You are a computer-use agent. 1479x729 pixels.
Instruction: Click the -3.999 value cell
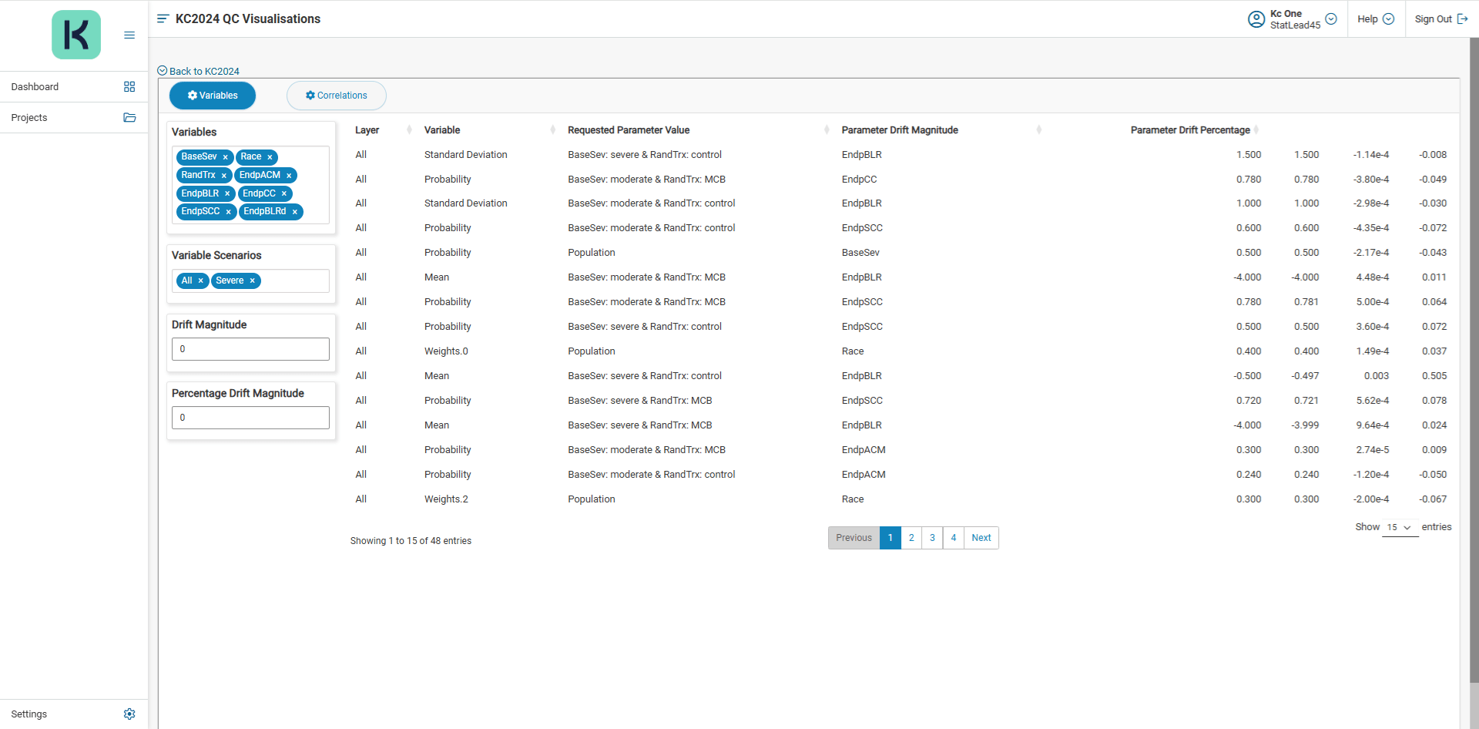tap(1305, 425)
